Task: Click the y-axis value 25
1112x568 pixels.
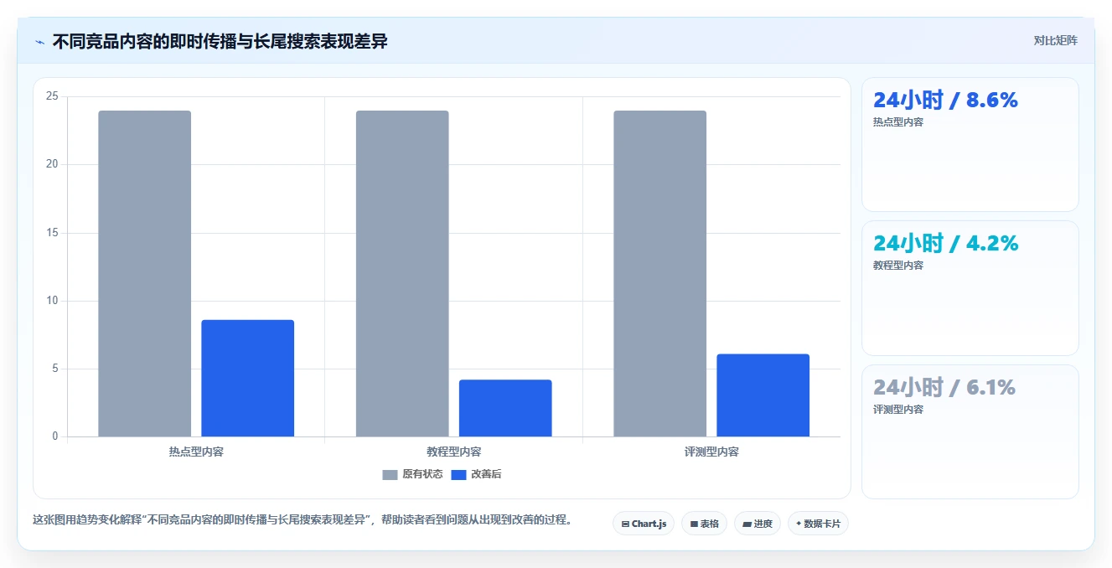Action: (x=52, y=96)
